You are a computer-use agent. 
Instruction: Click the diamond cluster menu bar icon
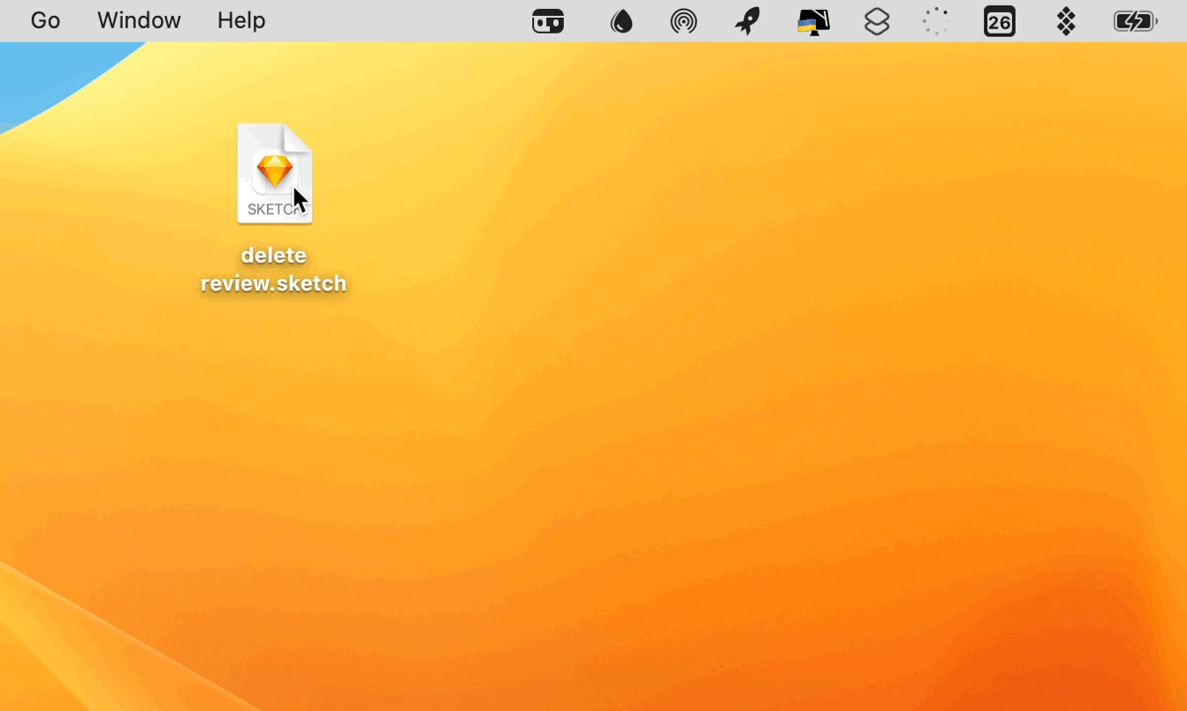click(1065, 21)
